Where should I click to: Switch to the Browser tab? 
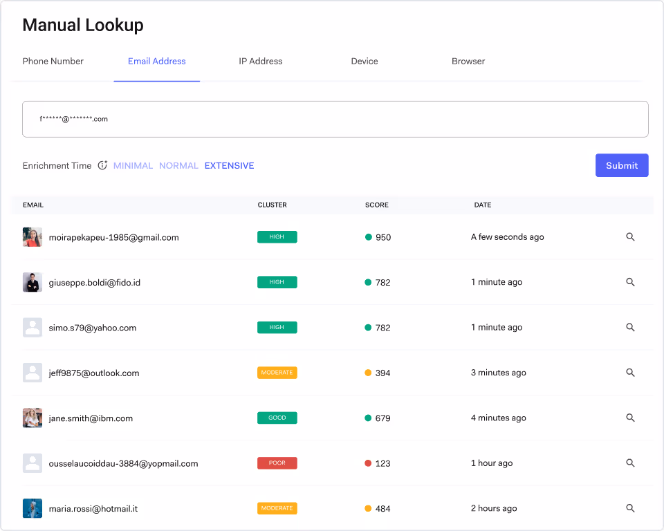point(468,61)
